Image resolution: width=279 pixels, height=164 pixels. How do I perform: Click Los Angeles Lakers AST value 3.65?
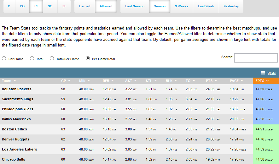(129, 149)
